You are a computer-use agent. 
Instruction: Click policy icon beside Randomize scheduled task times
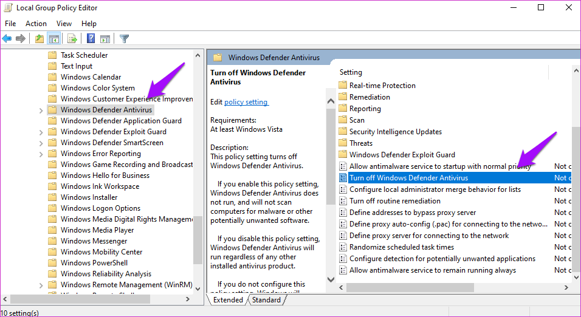pos(343,247)
